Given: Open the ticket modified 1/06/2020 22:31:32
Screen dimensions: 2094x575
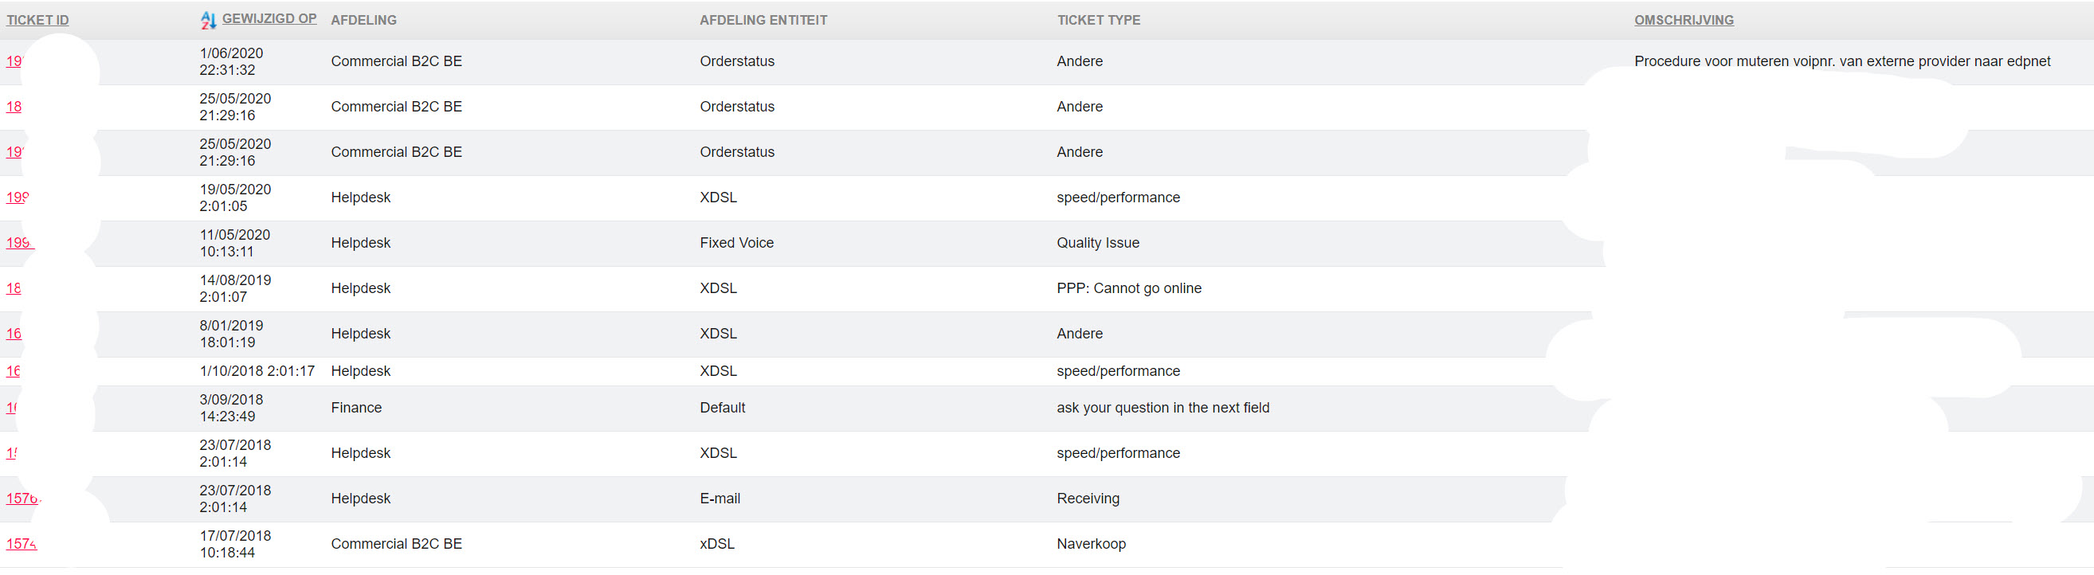Looking at the screenshot, I should [13, 62].
